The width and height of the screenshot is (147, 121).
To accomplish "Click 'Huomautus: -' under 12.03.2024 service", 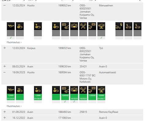I will click(x=14, y=42).
